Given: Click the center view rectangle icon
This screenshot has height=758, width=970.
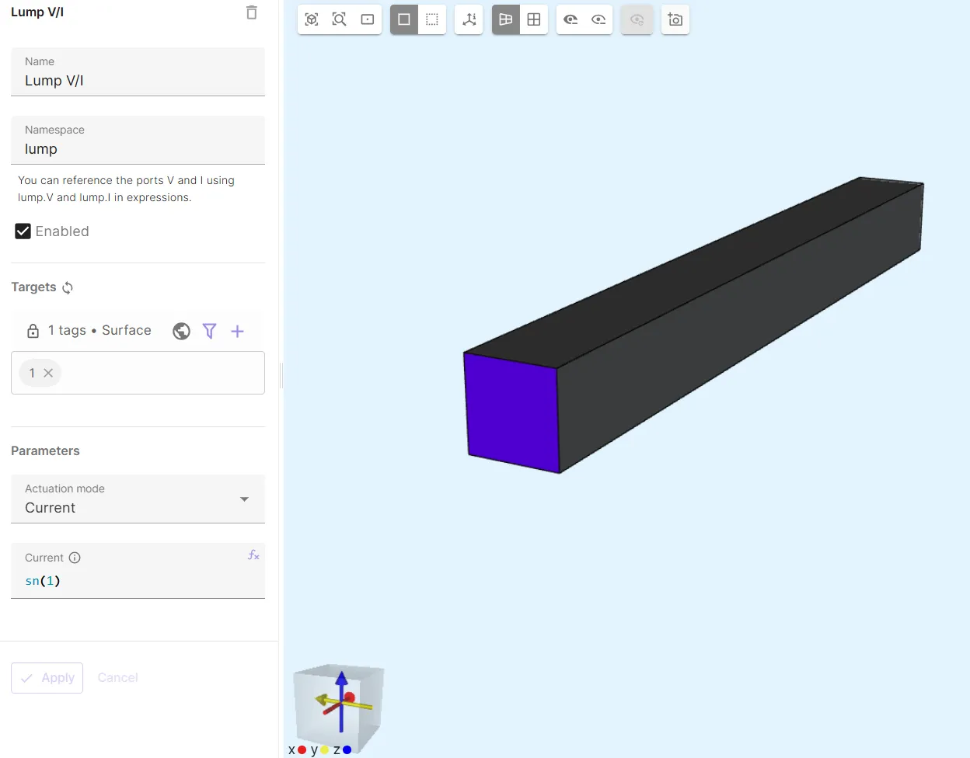Looking at the screenshot, I should point(368,19).
